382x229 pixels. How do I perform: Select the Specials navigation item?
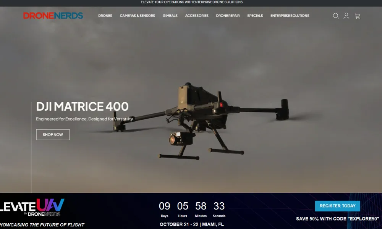tap(255, 16)
